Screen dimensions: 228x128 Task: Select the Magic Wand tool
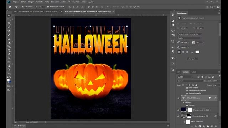point(9,27)
